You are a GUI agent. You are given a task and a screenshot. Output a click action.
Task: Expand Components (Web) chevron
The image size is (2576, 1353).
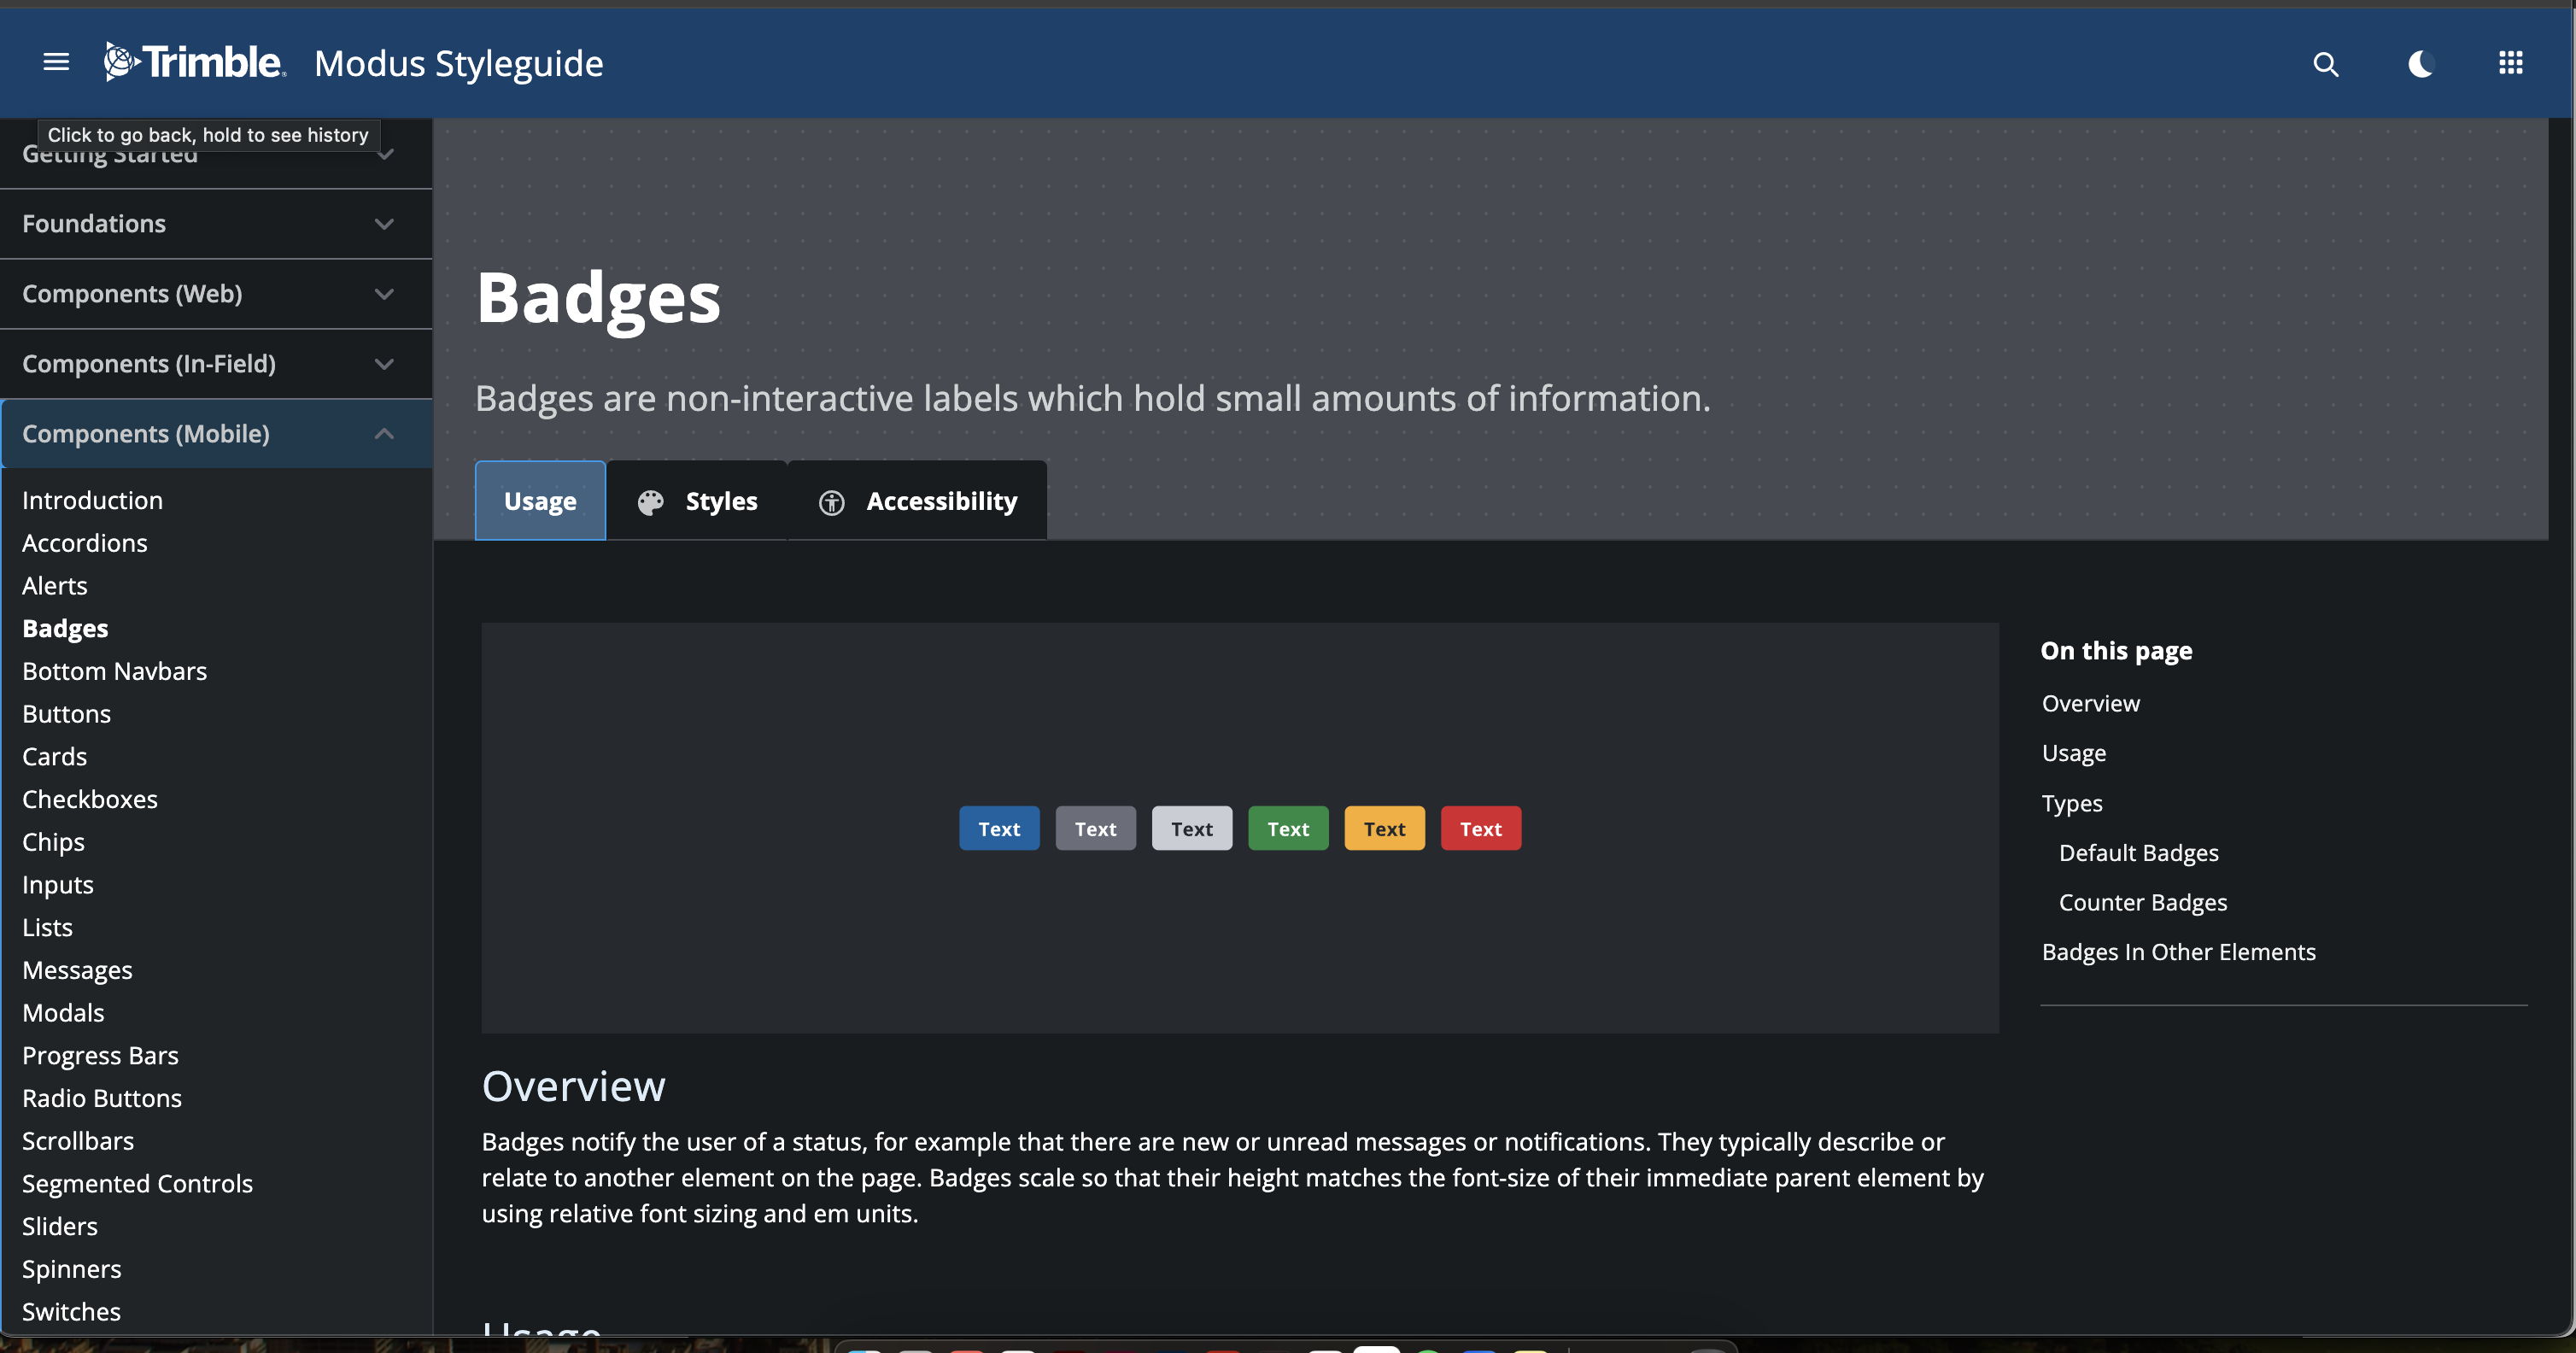384,294
